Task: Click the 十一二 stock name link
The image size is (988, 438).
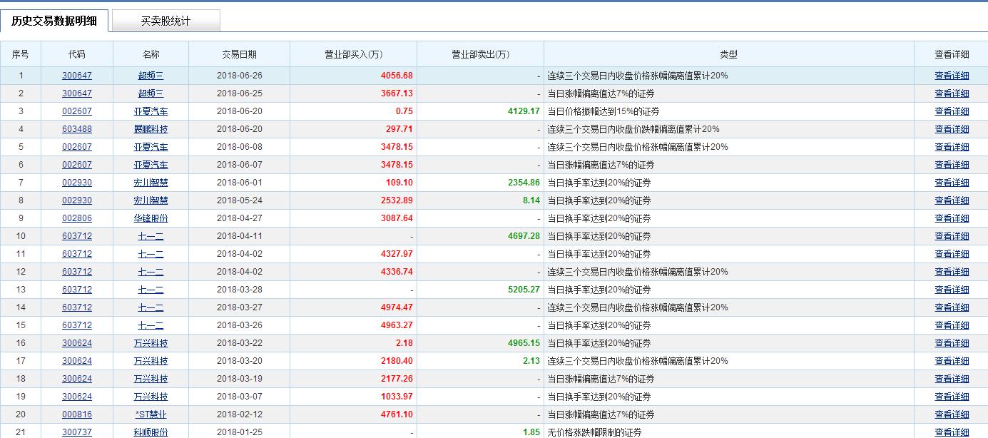Action: (151, 235)
